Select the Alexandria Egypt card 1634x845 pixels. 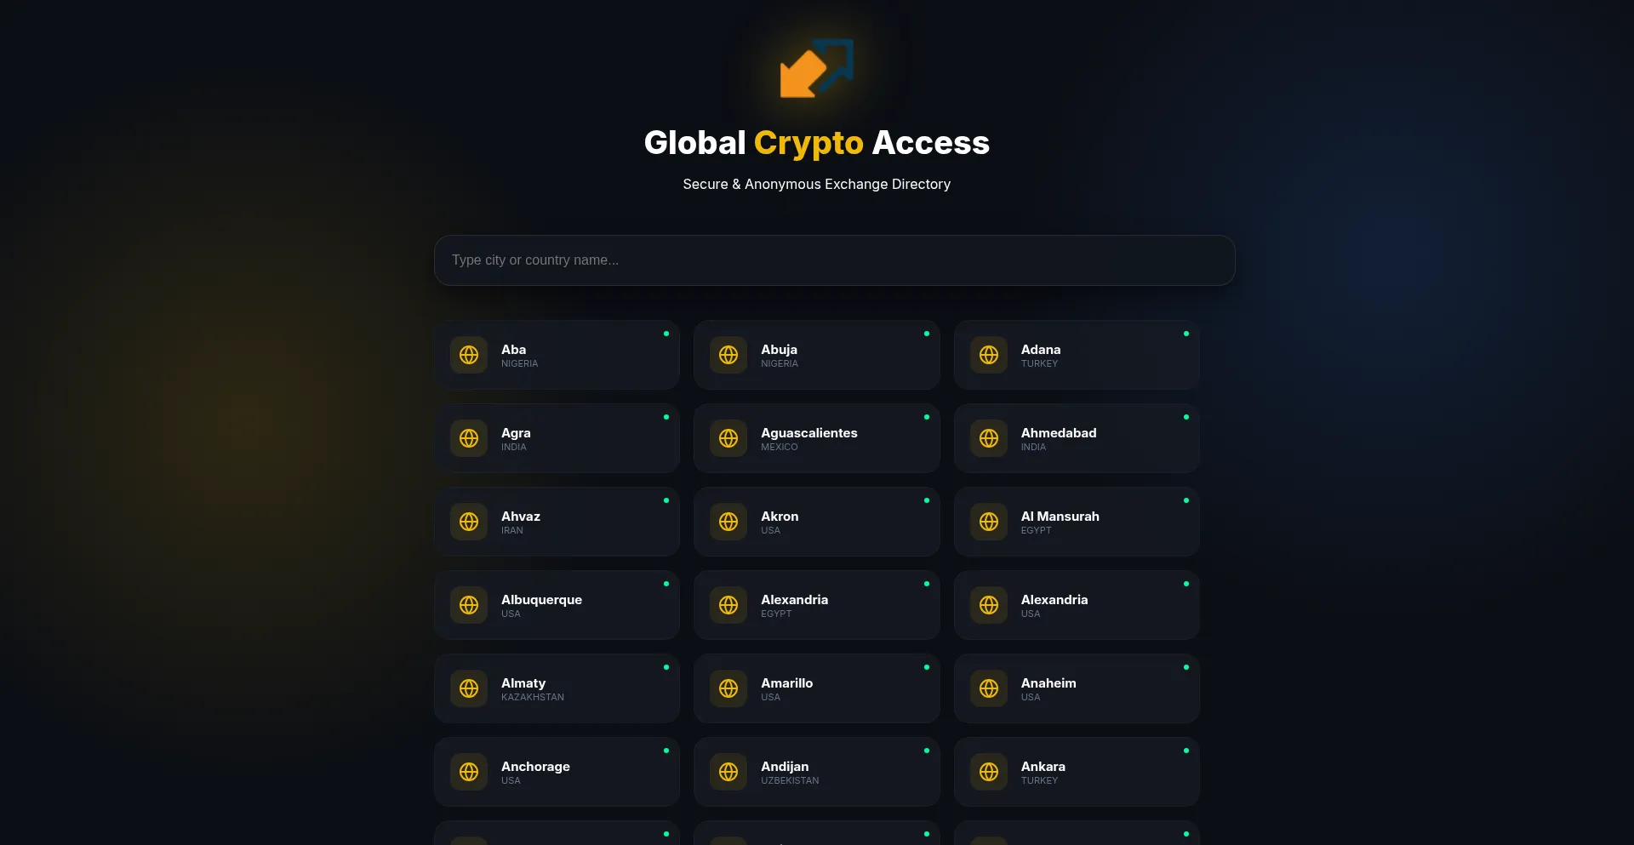click(816, 604)
